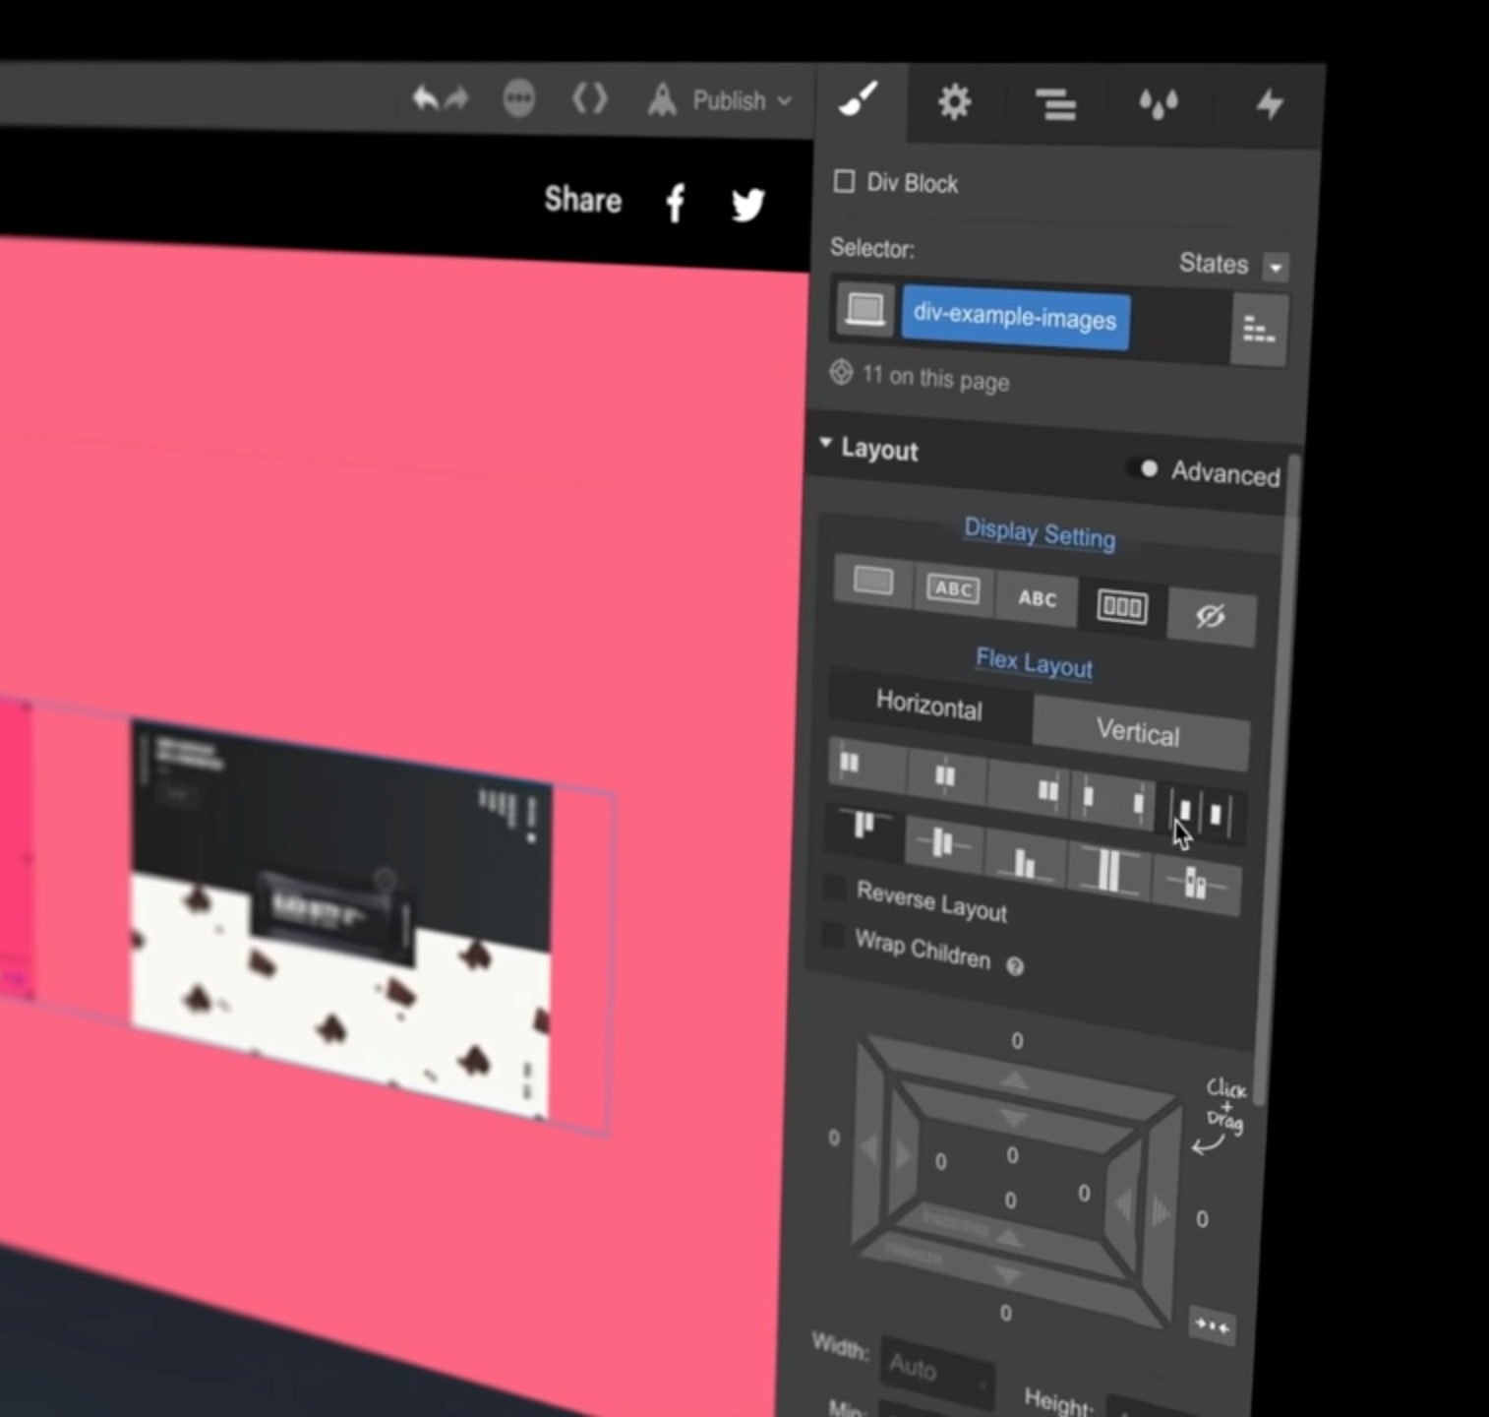Justify flex children to start
This screenshot has height=1417, width=1489.
click(866, 764)
